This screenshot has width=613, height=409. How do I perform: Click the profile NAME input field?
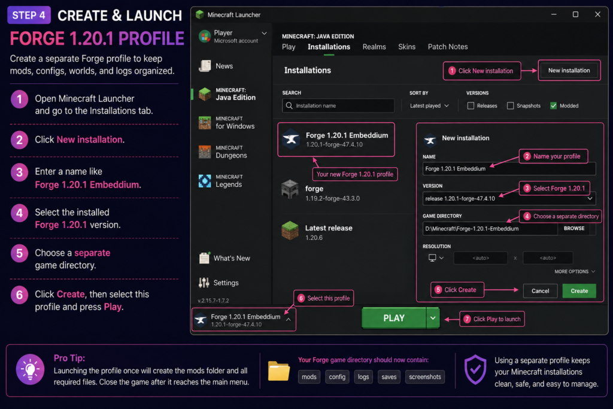(509, 168)
